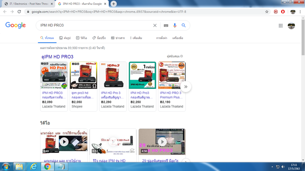
Task: Open the unboxing video title link
Action: [62, 161]
